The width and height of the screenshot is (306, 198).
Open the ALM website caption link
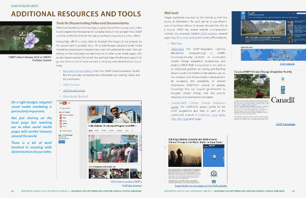pyautogui.click(x=287, y=64)
